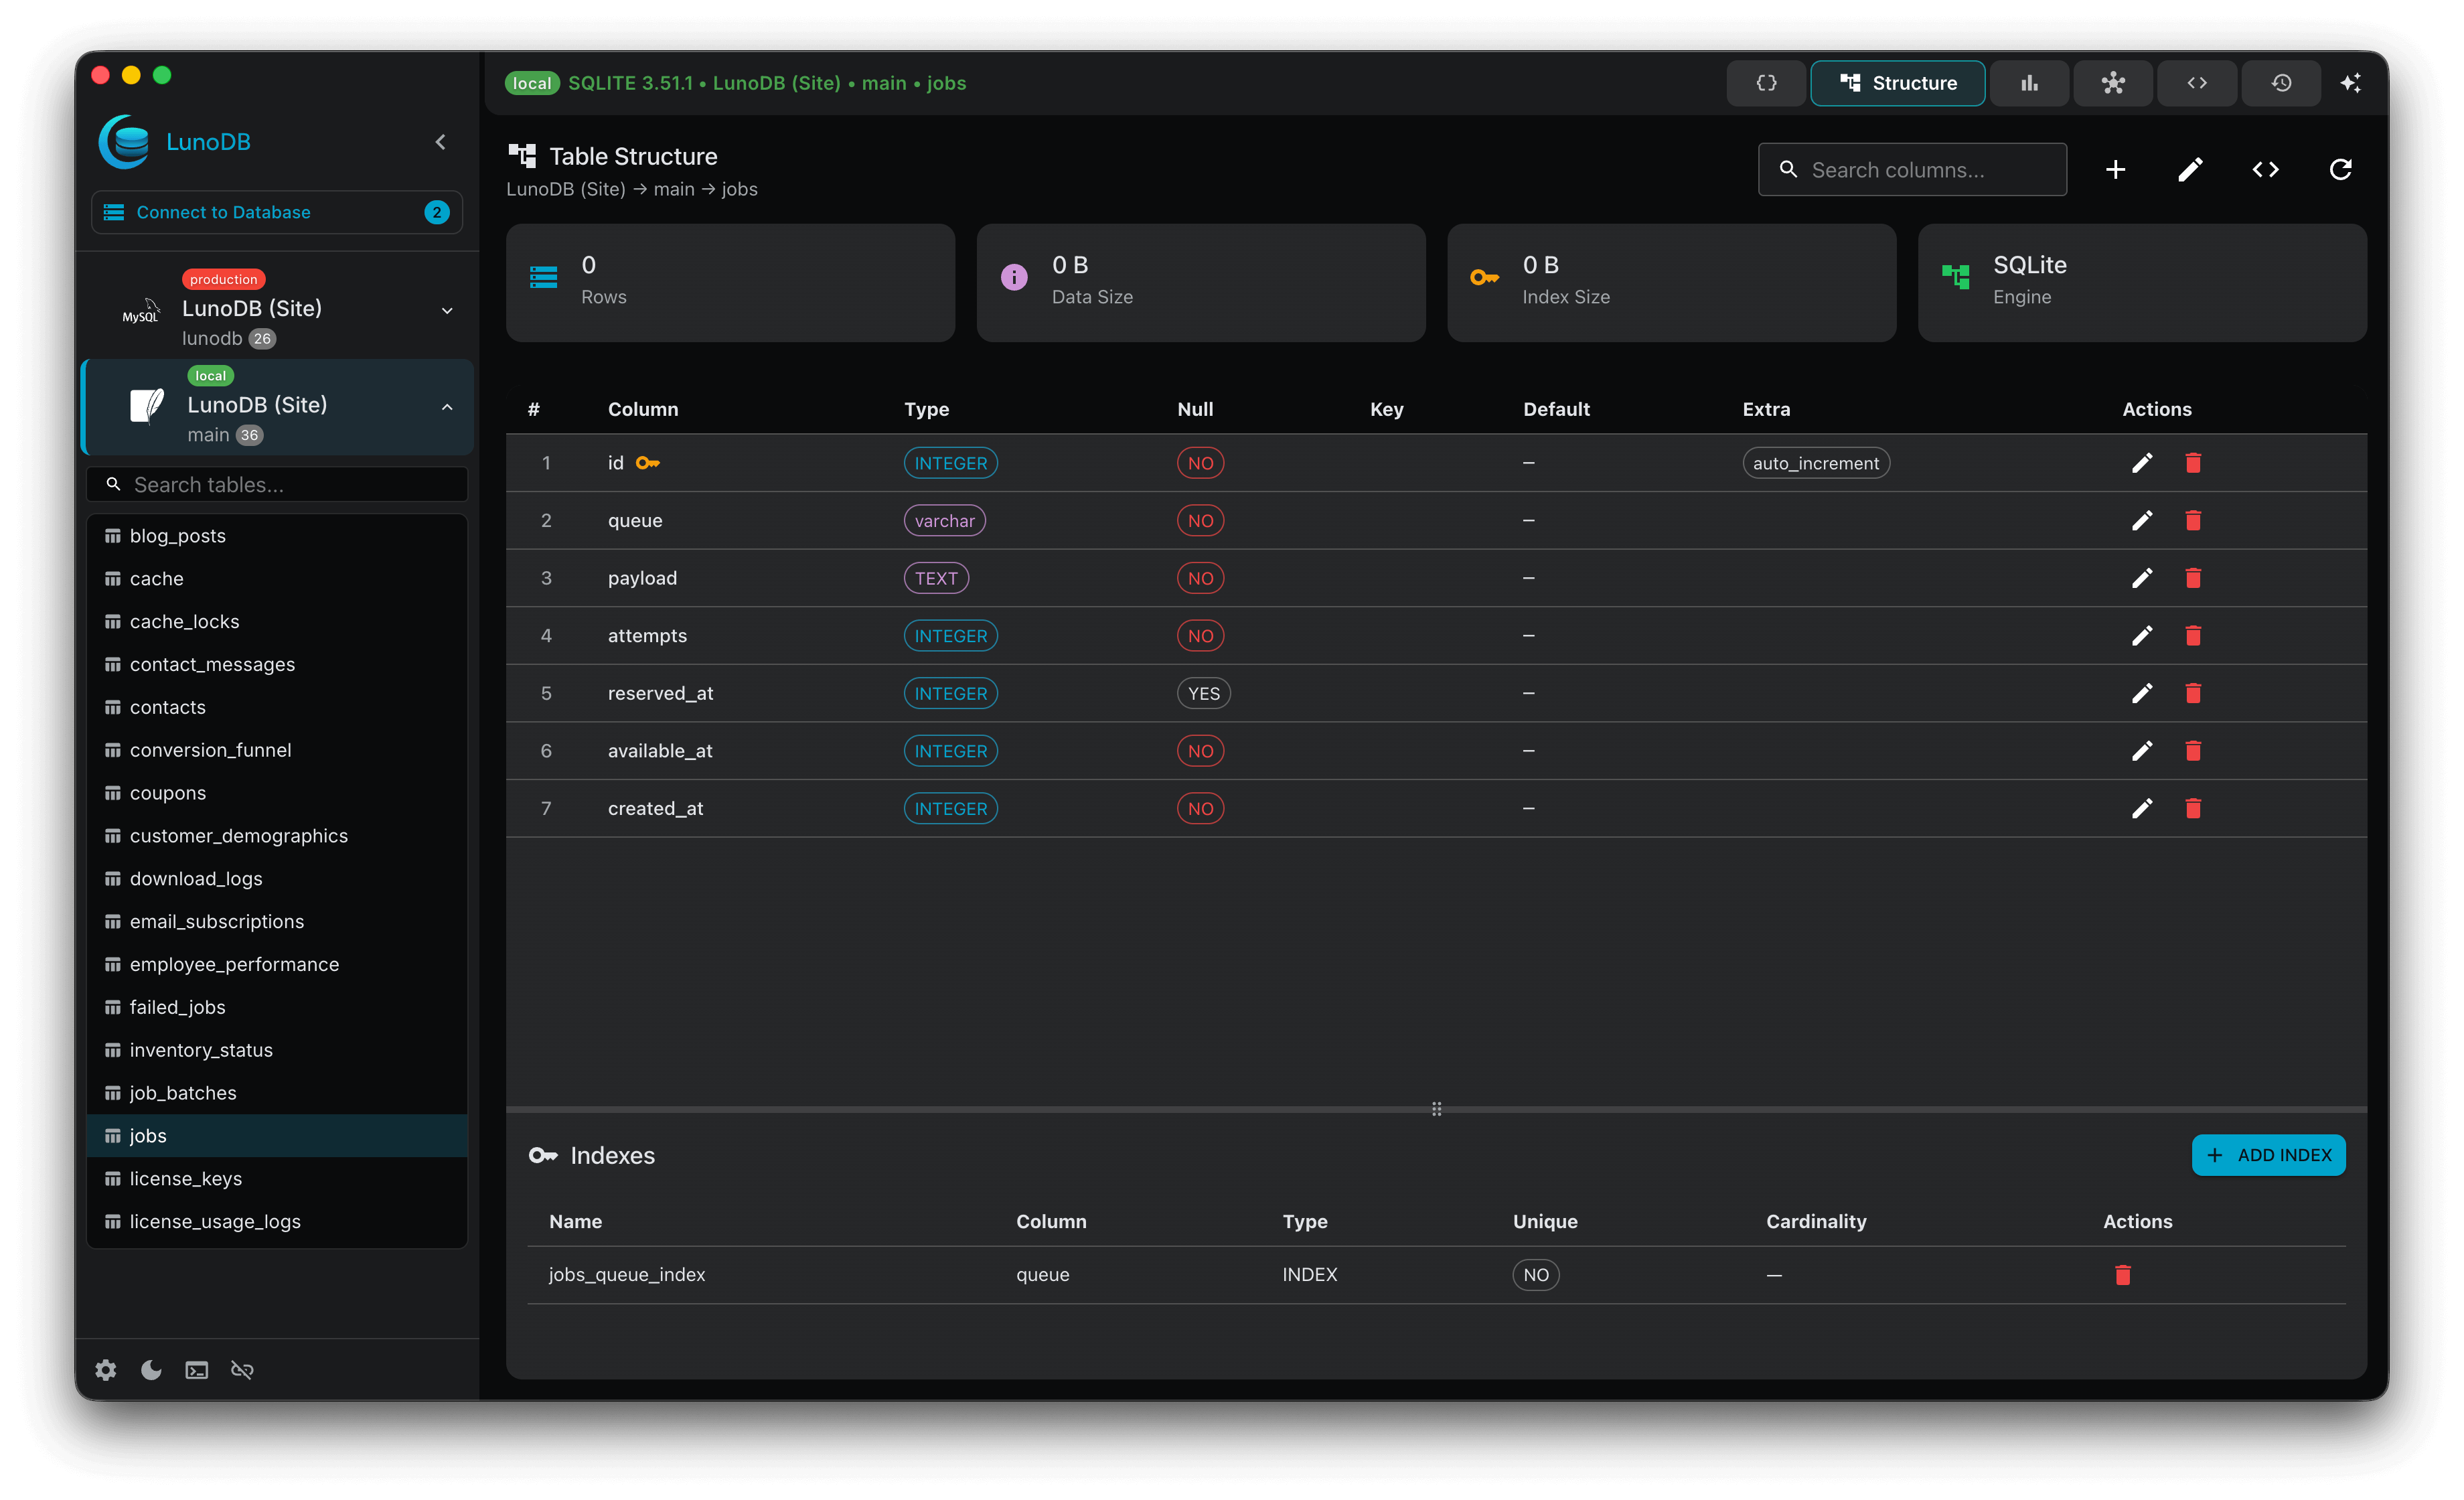Viewport: 2464px width, 1500px height.
Task: Open the terminal from the bottom sidebar
Action: 196,1370
